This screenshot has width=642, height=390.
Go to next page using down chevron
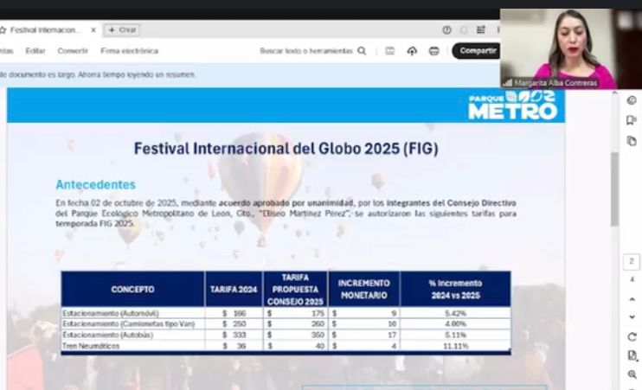632,317
